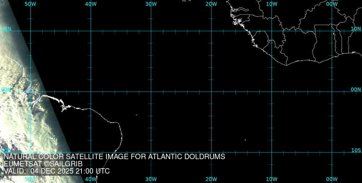Click the grid intersection of 10W and 00N
The height and width of the screenshot is (183, 362).
pos(271,91)
